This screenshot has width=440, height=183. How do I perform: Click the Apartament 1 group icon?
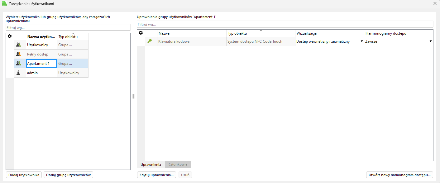(x=19, y=64)
